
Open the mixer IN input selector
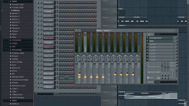click(x=166, y=34)
